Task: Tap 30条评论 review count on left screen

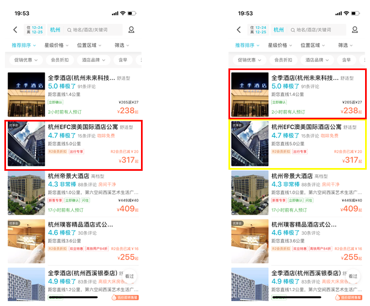Action: click(x=87, y=233)
